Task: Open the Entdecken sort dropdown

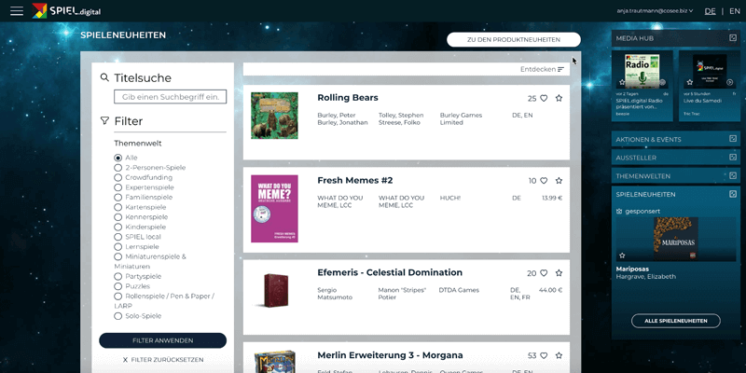Action: pos(542,69)
